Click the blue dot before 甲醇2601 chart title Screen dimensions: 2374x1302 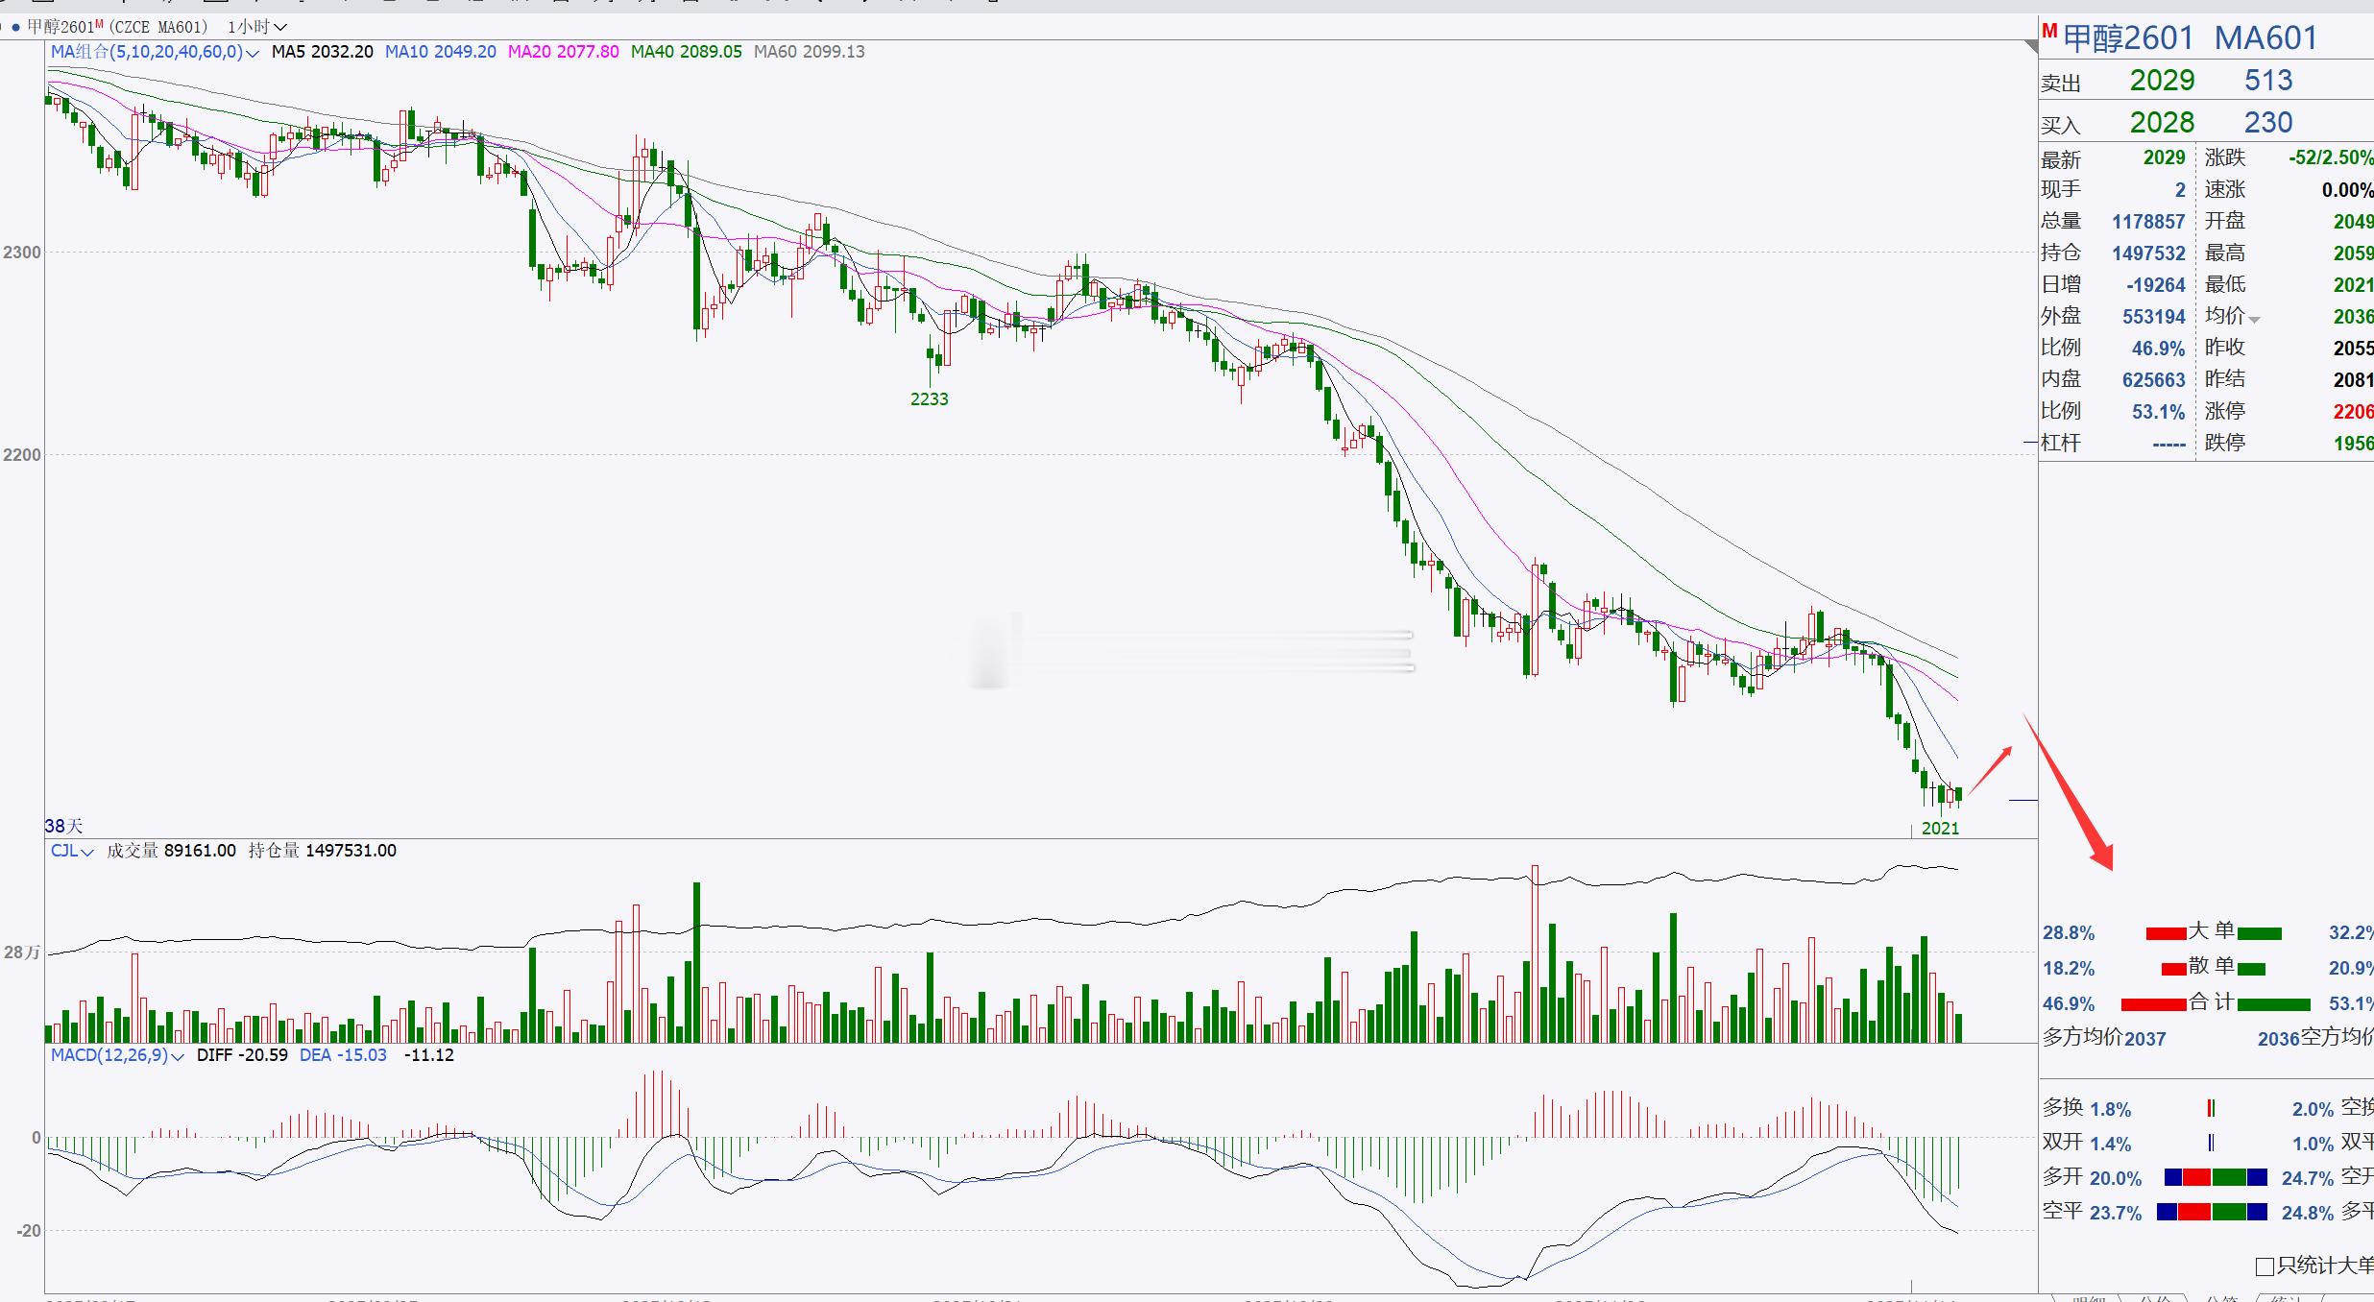click(x=16, y=27)
